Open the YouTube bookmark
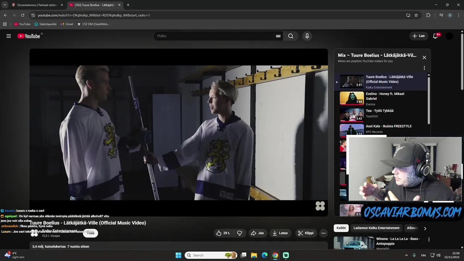 (x=22, y=24)
